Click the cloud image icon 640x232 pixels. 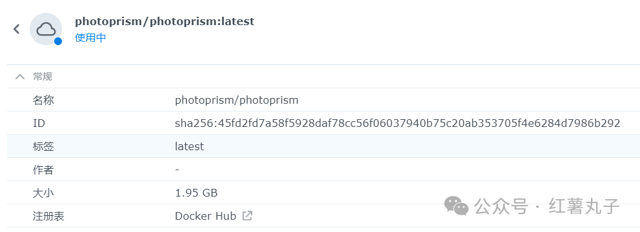point(46,29)
